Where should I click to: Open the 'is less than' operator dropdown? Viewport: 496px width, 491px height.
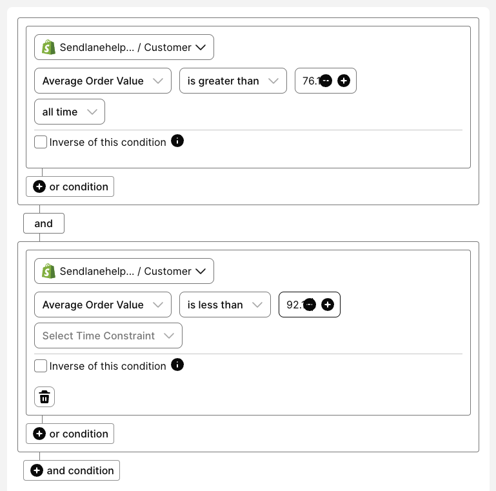point(224,305)
